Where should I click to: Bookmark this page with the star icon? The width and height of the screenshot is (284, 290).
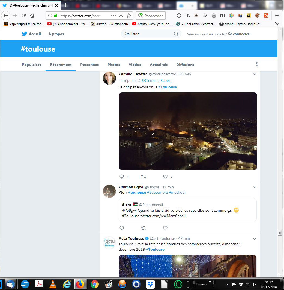coord(129,16)
